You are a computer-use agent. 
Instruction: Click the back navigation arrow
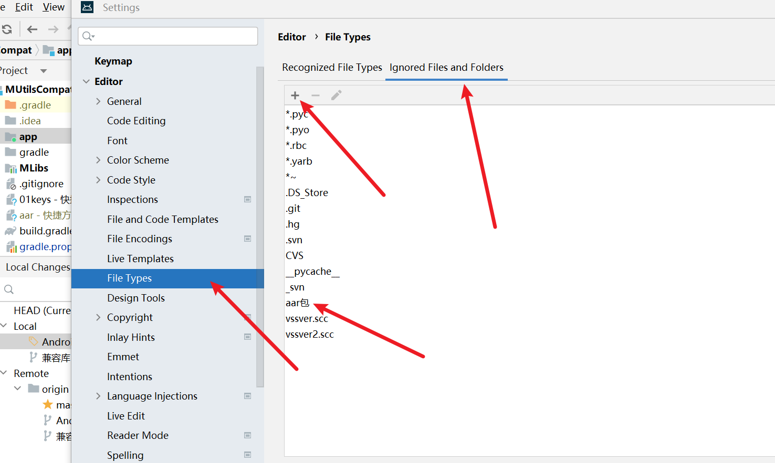[32, 29]
